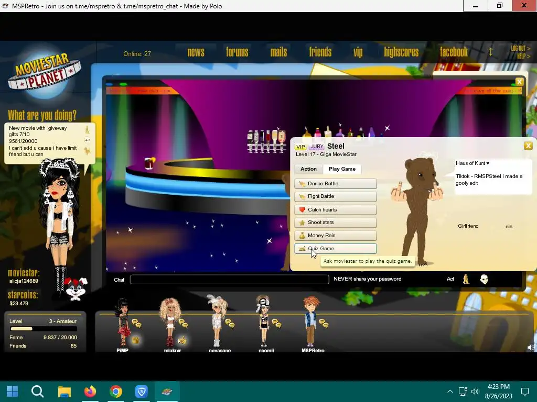Select naomii avatar in the room list
Viewport: 537px width, 402px height.
(263, 321)
